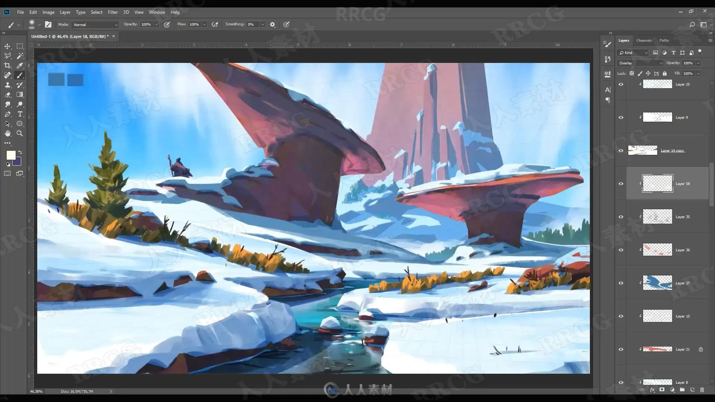Hide Layer 25 visibility eye
The image size is (715, 402).
point(621,84)
